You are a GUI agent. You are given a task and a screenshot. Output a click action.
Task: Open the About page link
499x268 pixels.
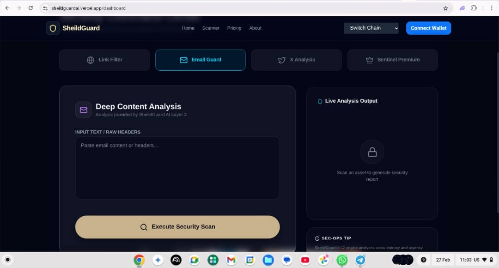pyautogui.click(x=255, y=28)
